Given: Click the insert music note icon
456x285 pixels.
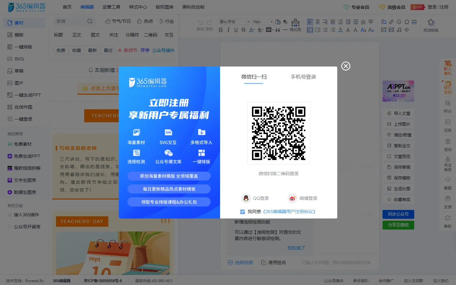Looking at the screenshot, I should 399,30.
